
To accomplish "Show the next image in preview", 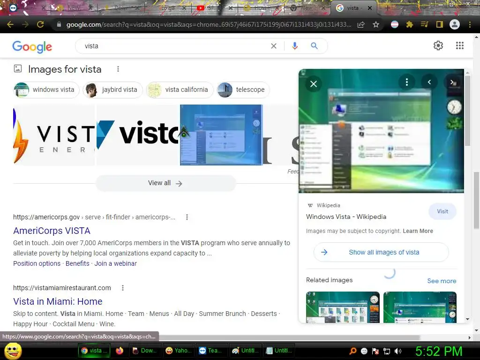I will click(x=452, y=82).
